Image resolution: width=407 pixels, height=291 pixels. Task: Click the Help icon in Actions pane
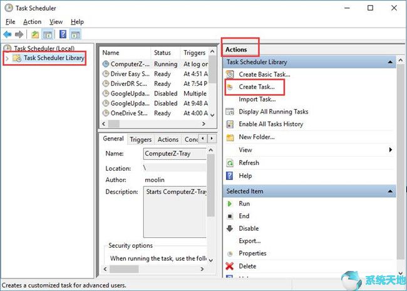click(230, 176)
